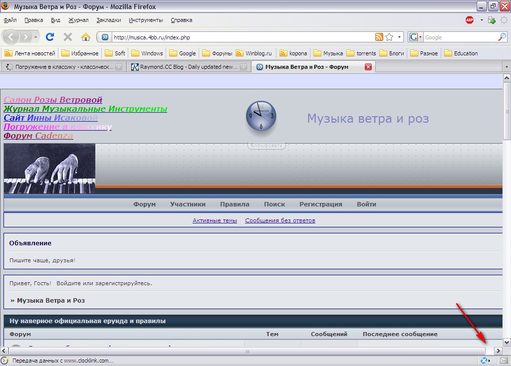Open the Участники forum nav item
This screenshot has width=511, height=366.
188,204
